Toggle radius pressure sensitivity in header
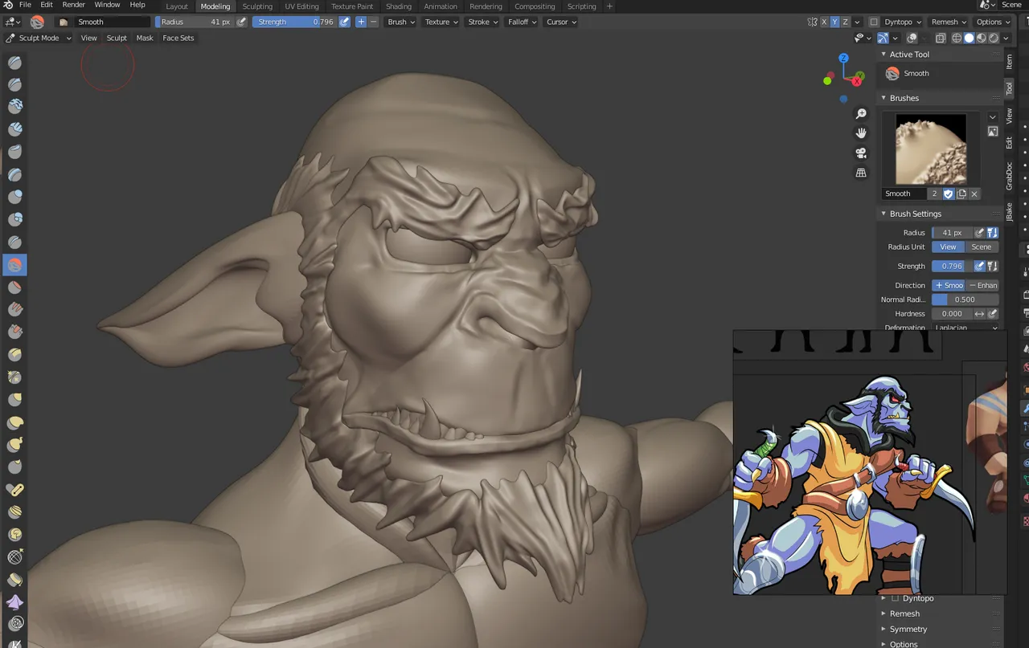The width and height of the screenshot is (1029, 648). click(x=242, y=22)
